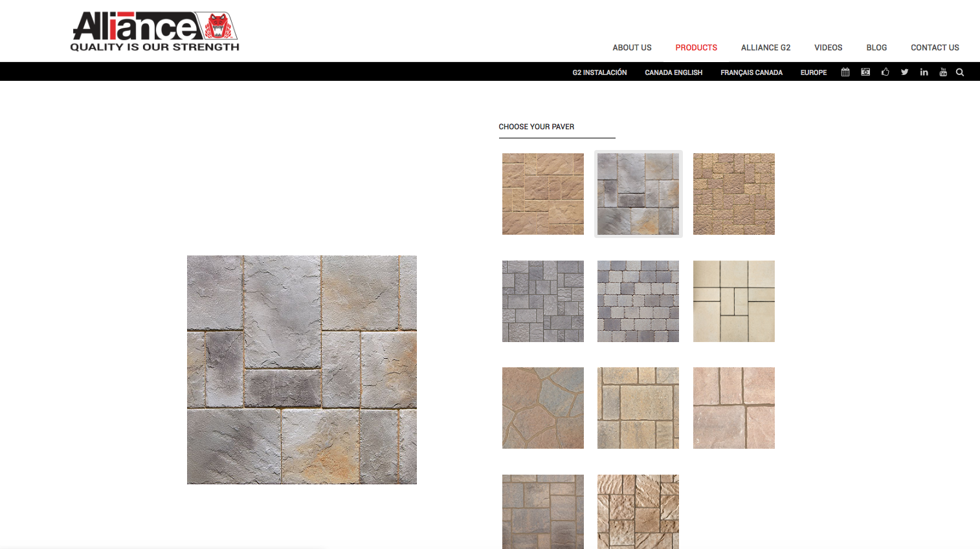Select the grey-purple brick paver swatch
Screen dimensions: 980x549
coord(638,301)
